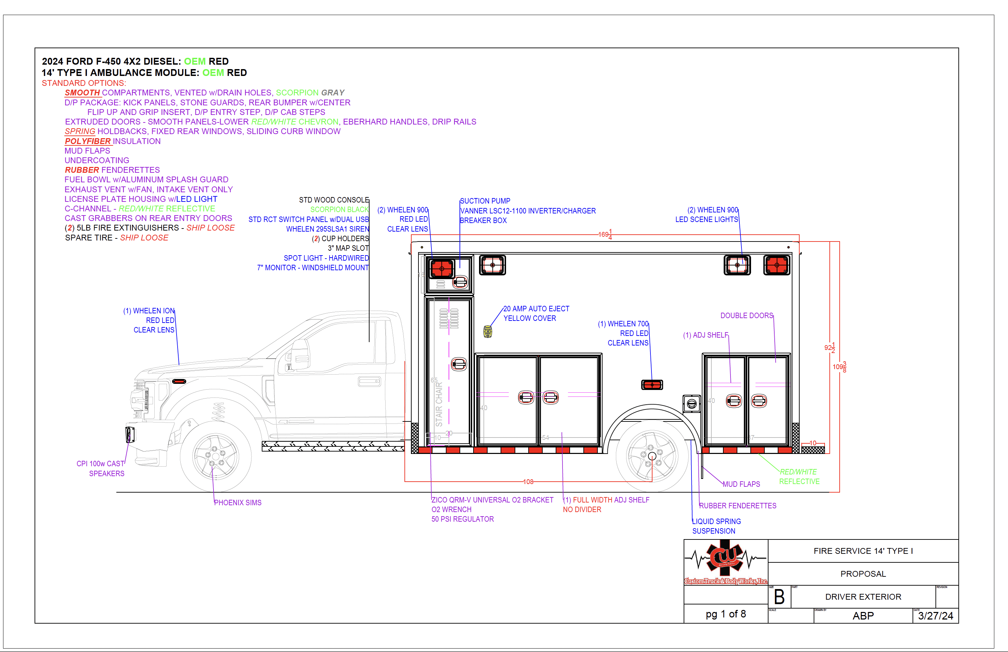This screenshot has height=652, width=1008.
Task: Click the '108' wheelbase dimension
Action: tap(528, 482)
